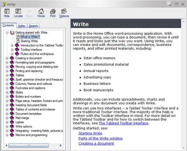Click the purple book icon for Mail merge

click(x=12, y=118)
